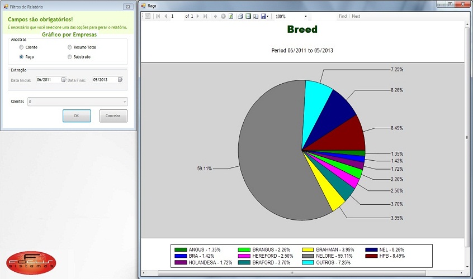This screenshot has height=279, width=473.
Task: Click the Filtros do Relatório title icon
Action: coord(6,7)
